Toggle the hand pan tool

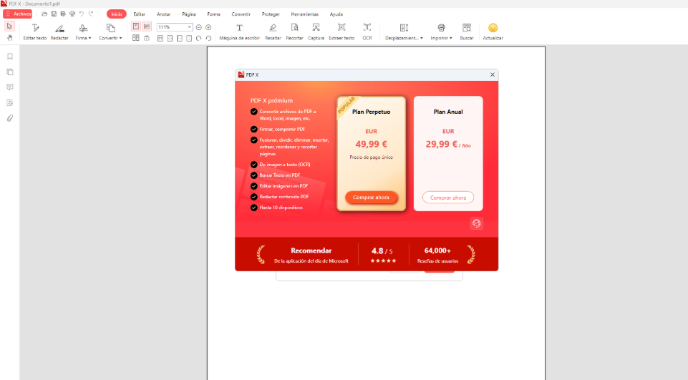pos(9,38)
